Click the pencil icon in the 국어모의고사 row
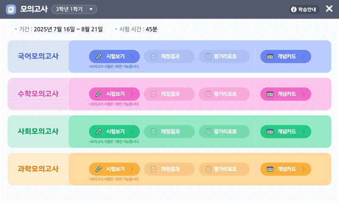Image resolution: width=339 pixels, height=203 pixels. point(99,56)
